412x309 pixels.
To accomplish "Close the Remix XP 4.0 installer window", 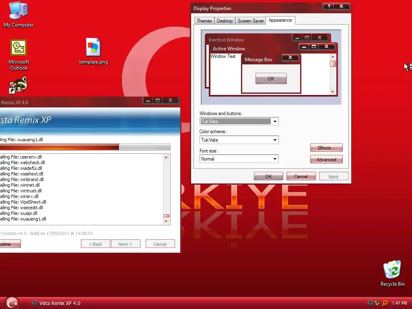I will [170, 100].
